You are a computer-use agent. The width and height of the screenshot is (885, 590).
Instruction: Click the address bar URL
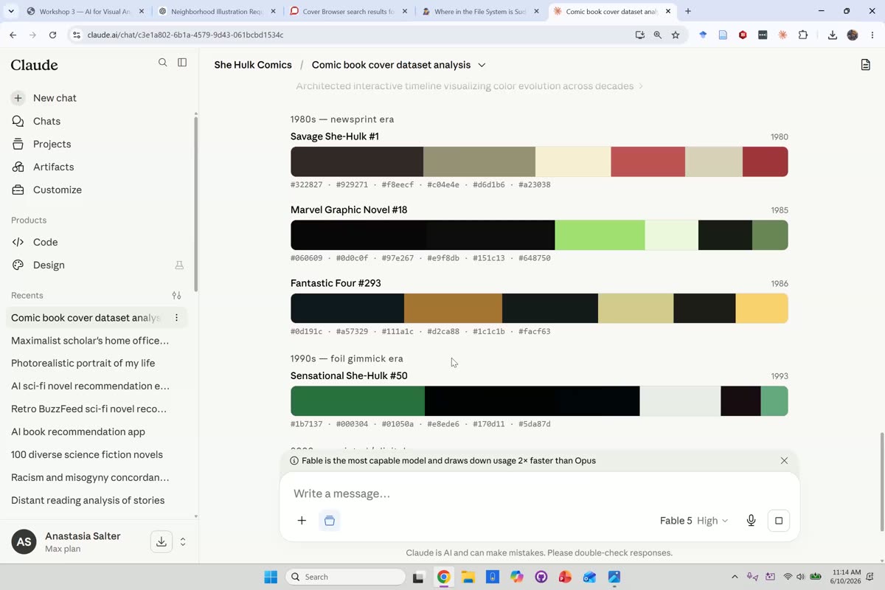(x=185, y=35)
